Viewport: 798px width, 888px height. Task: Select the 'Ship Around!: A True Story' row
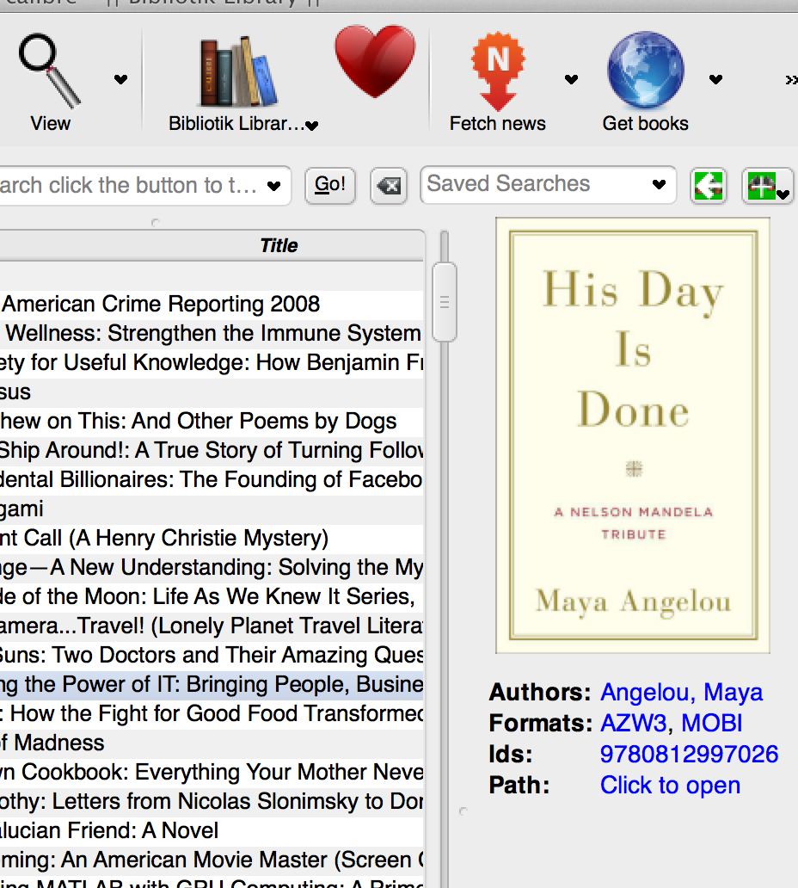click(x=212, y=451)
